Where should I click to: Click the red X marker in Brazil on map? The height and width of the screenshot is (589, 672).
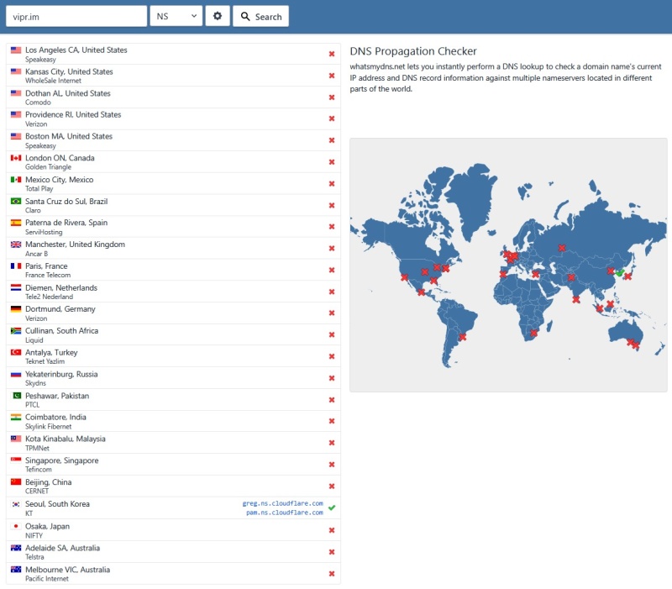[x=462, y=337]
